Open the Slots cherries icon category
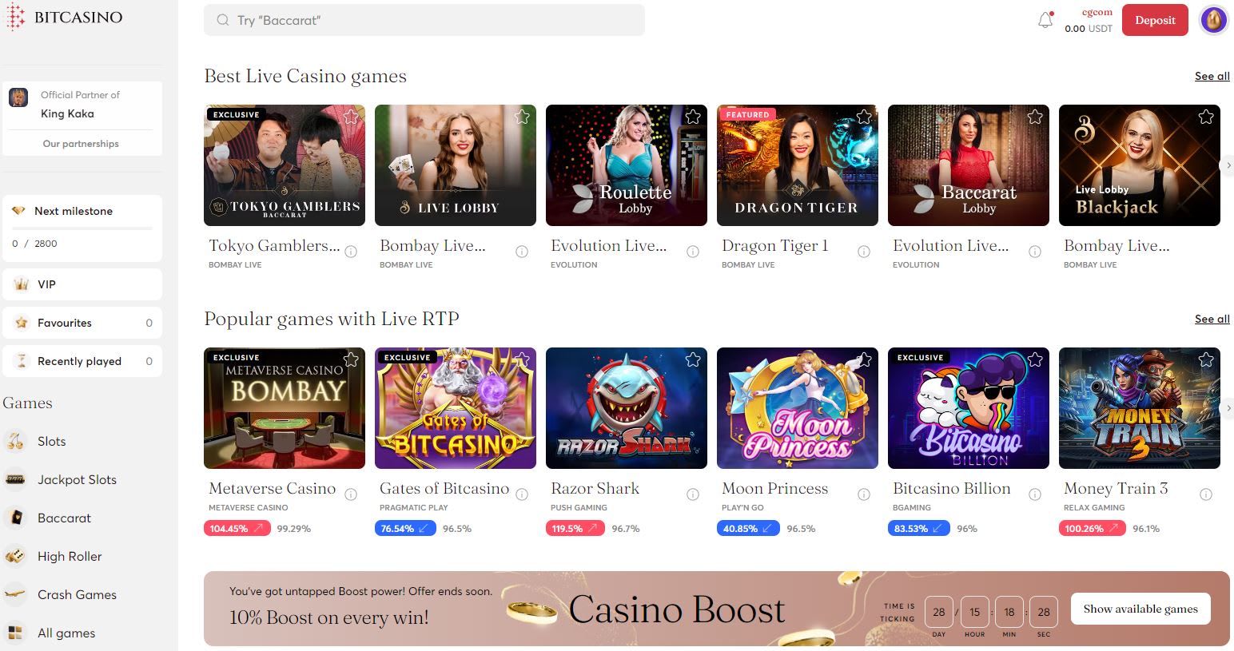Screen dimensions: 1234x651 [x=15, y=441]
